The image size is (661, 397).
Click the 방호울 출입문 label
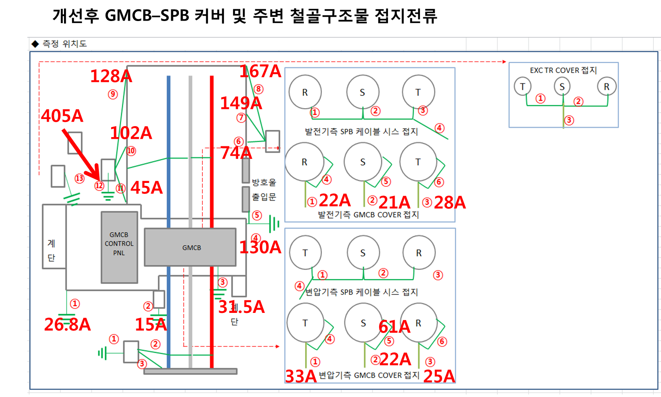[x=264, y=189]
